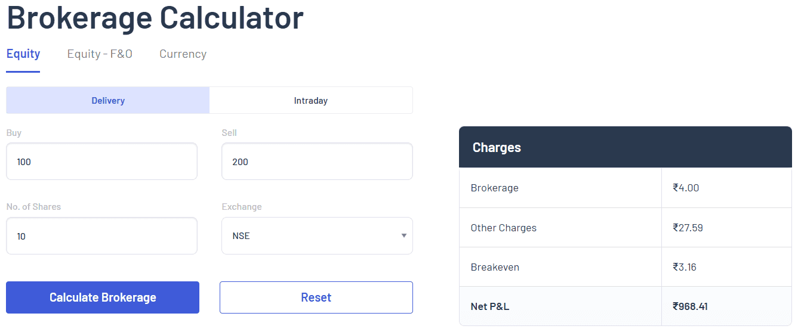This screenshot has width=801, height=335.
Task: Choose the Delivery trade type
Action: click(108, 101)
